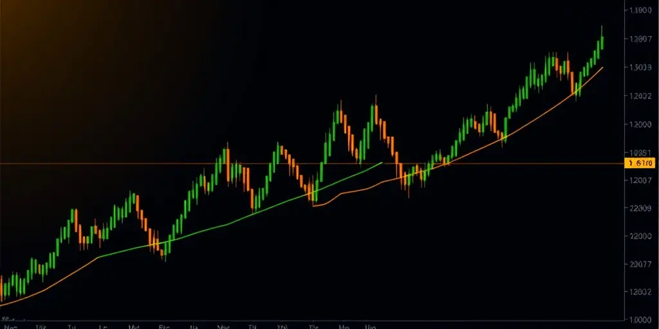Click the "1.0000" price axis label
Image resolution: width=659 pixels, height=329 pixels.
[642, 319]
